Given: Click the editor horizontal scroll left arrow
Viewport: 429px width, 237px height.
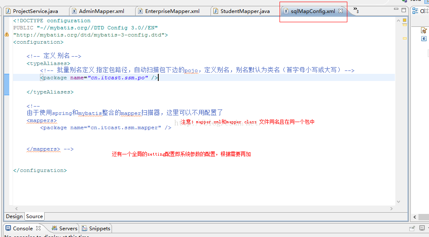Looking at the screenshot, I should tap(16, 208).
